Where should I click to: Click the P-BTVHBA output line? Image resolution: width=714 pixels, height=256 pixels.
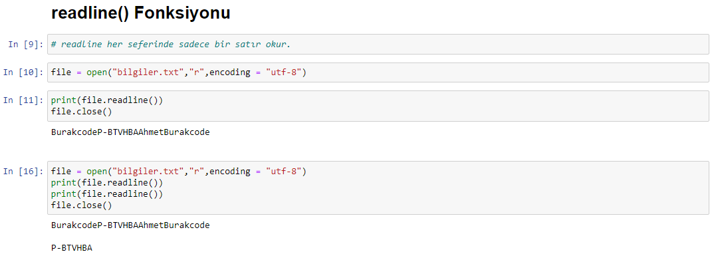72,248
